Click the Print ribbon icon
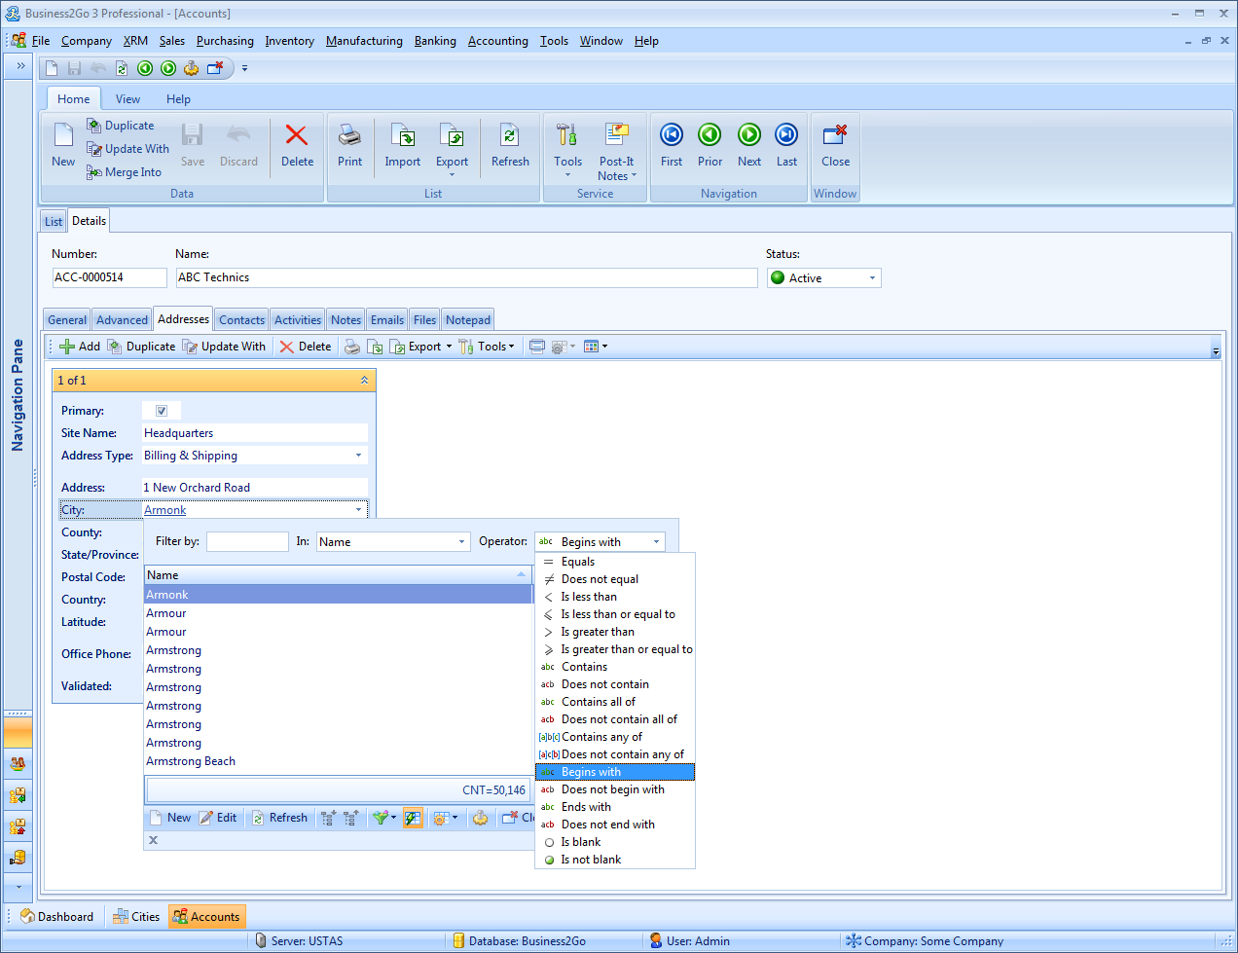1238x953 pixels. 349,135
